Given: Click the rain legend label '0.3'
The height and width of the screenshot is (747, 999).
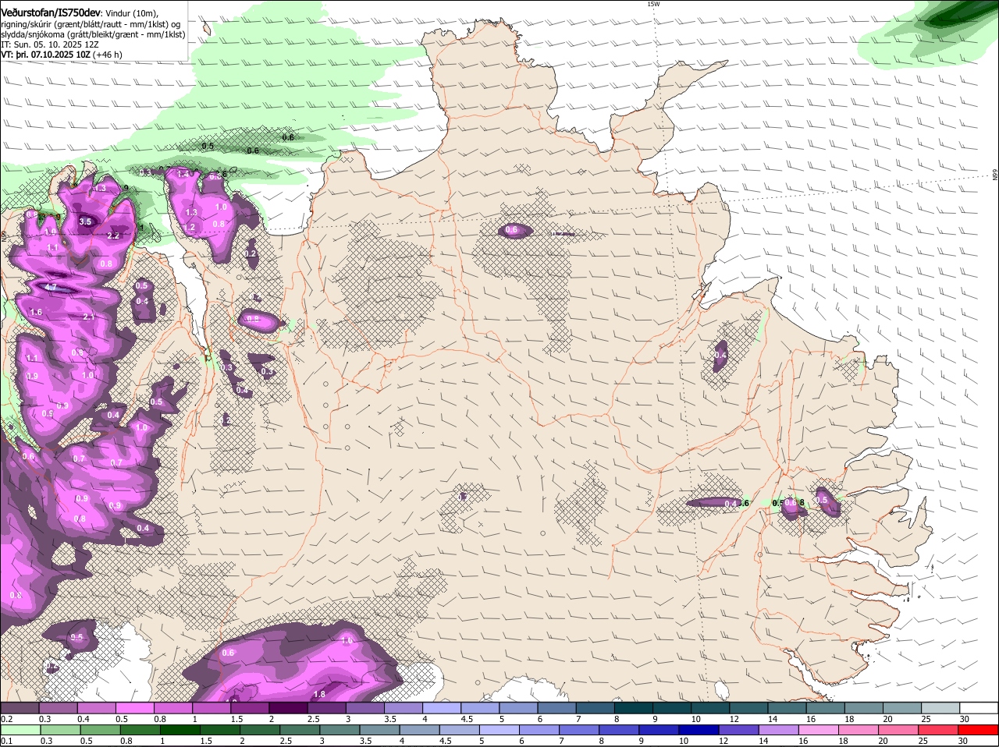Looking at the screenshot, I should coord(46,742).
